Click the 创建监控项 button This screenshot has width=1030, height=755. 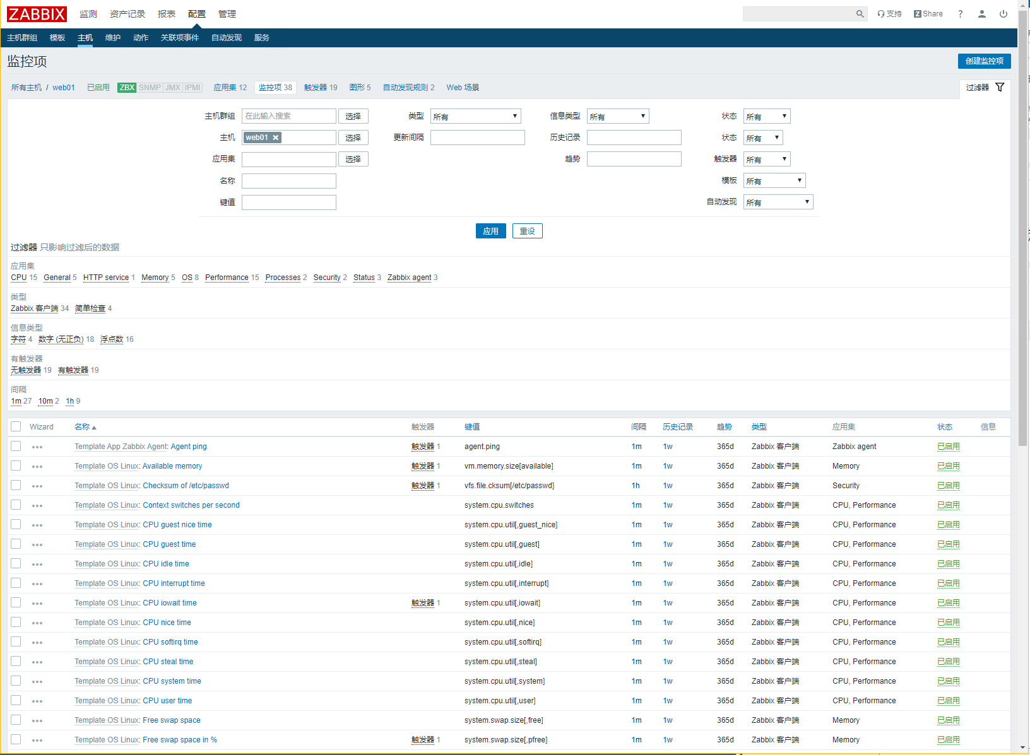pos(985,61)
